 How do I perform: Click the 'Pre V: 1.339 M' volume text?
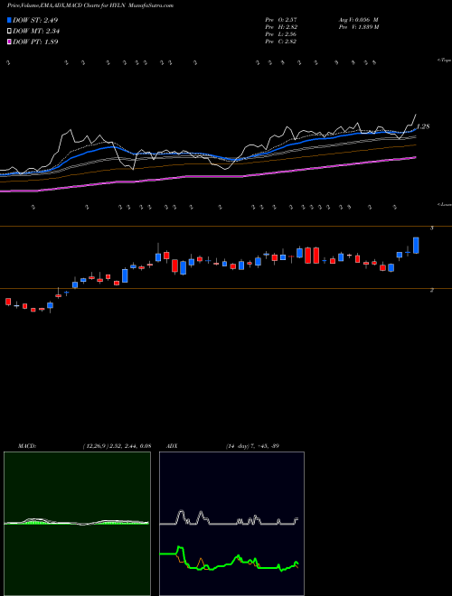click(358, 27)
